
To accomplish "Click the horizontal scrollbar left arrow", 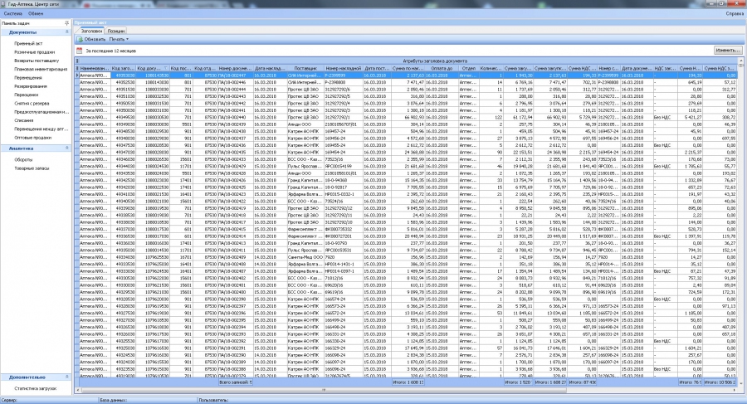I will pos(78,390).
